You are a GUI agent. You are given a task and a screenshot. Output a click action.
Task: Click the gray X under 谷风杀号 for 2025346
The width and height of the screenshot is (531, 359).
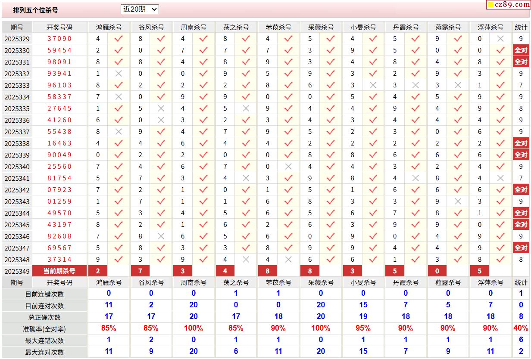click(x=161, y=236)
